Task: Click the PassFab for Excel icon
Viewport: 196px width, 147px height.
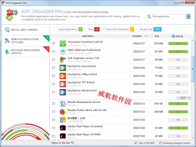Action: 63,68
